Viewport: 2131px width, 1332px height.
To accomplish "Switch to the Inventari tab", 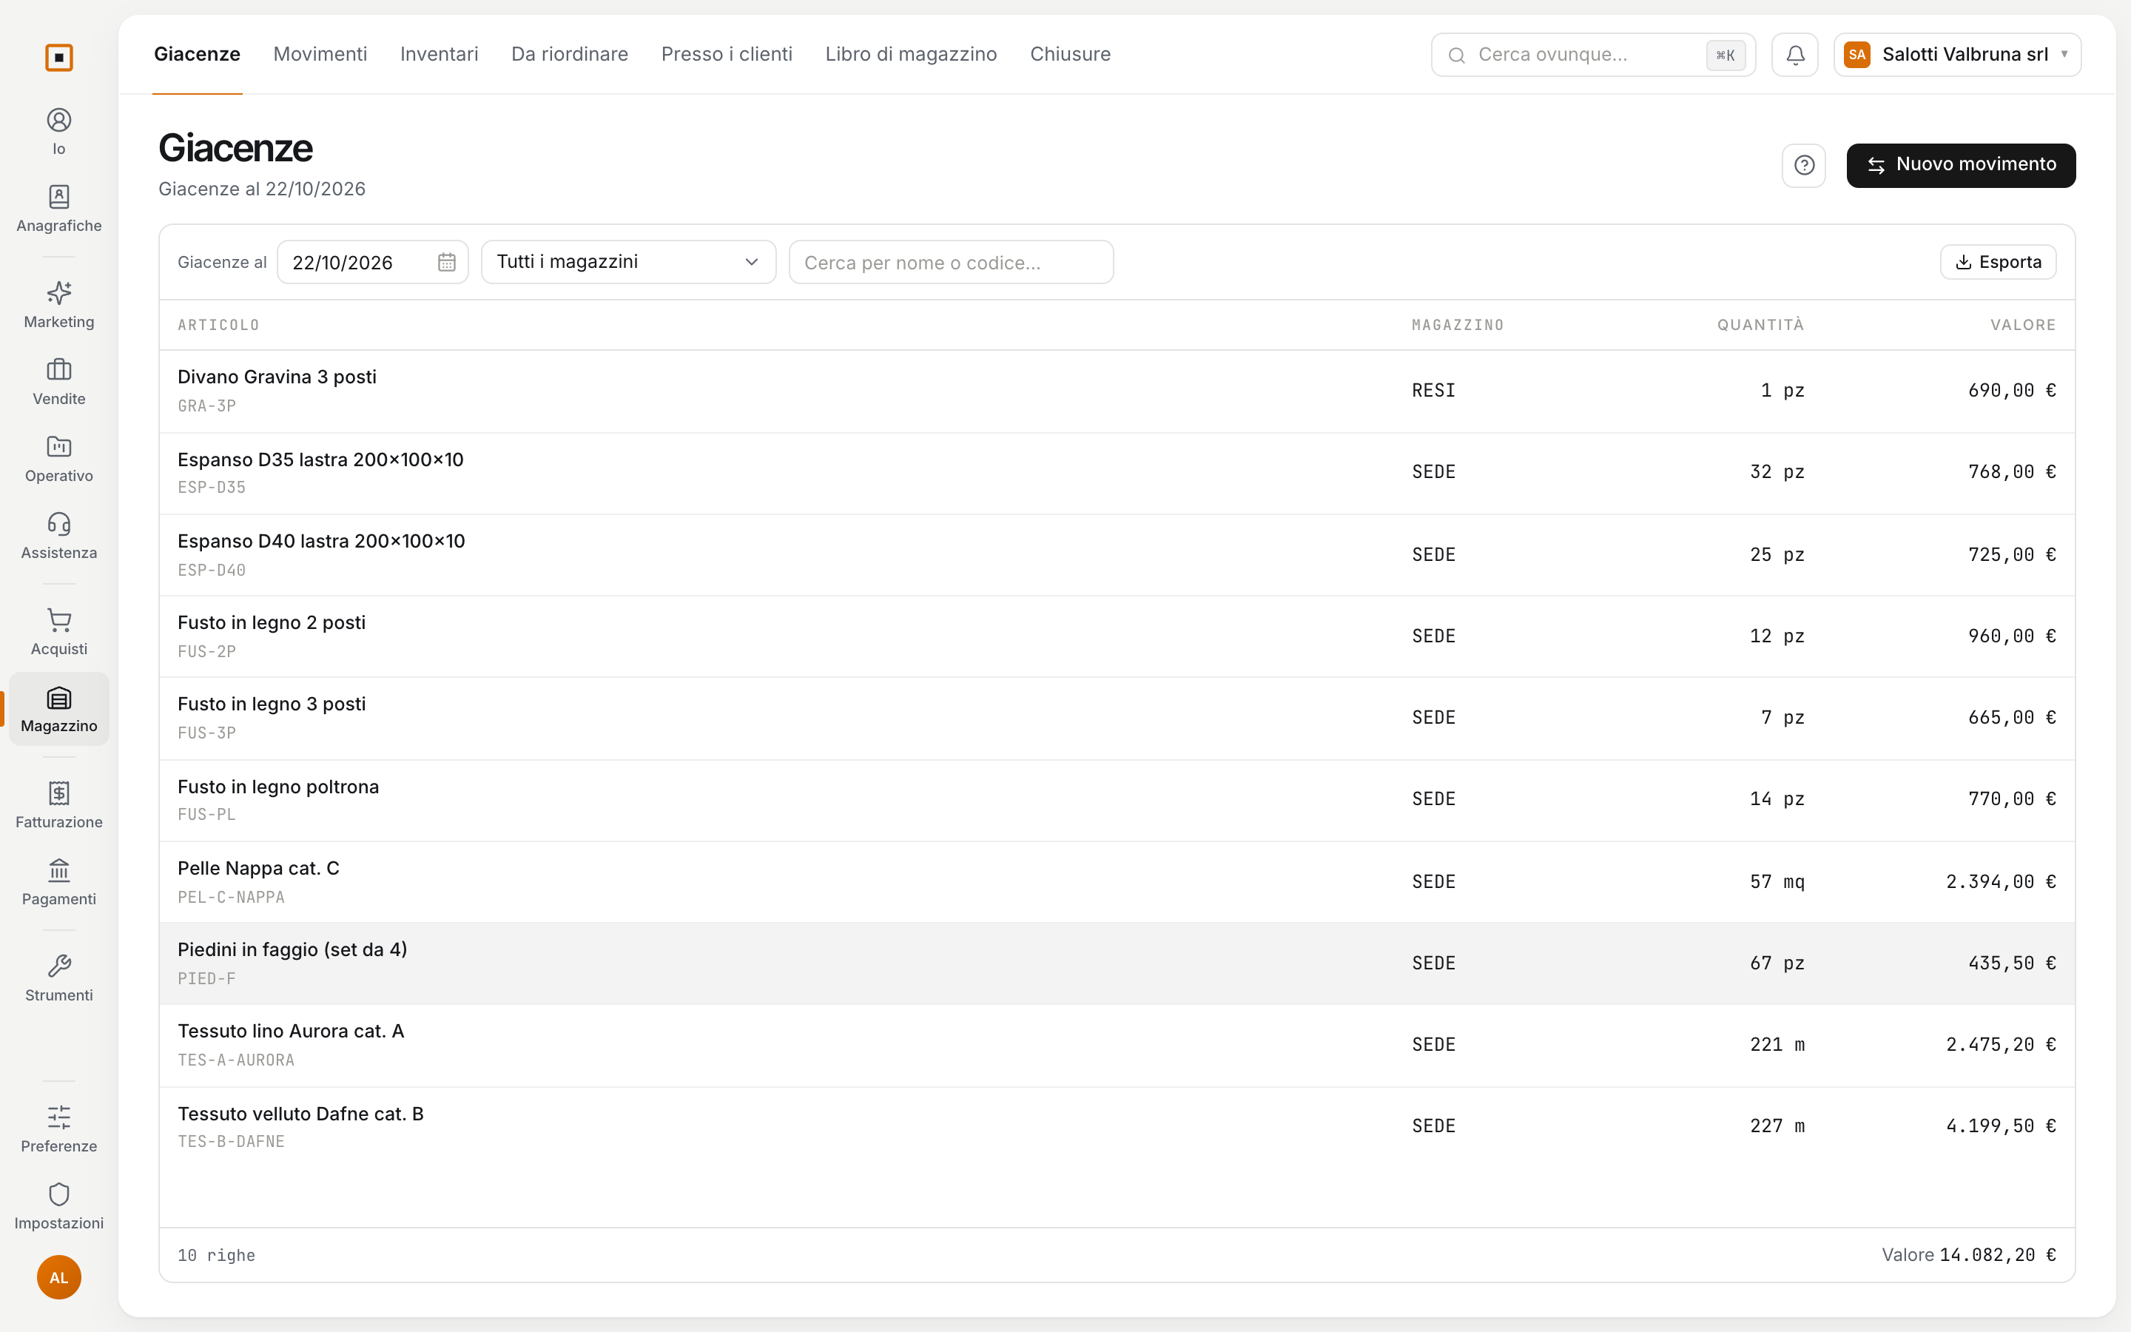I will pos(439,55).
